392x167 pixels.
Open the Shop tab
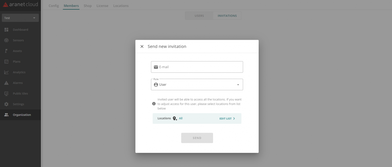88,6
